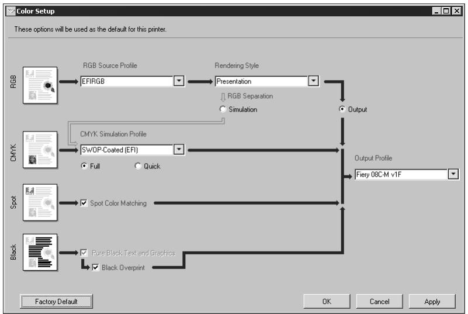This screenshot has height=314, width=468.
Task: Close the Color Setup window
Action: click(457, 11)
